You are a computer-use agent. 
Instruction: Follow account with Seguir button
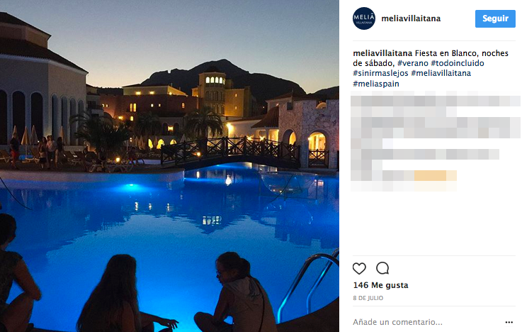(495, 18)
